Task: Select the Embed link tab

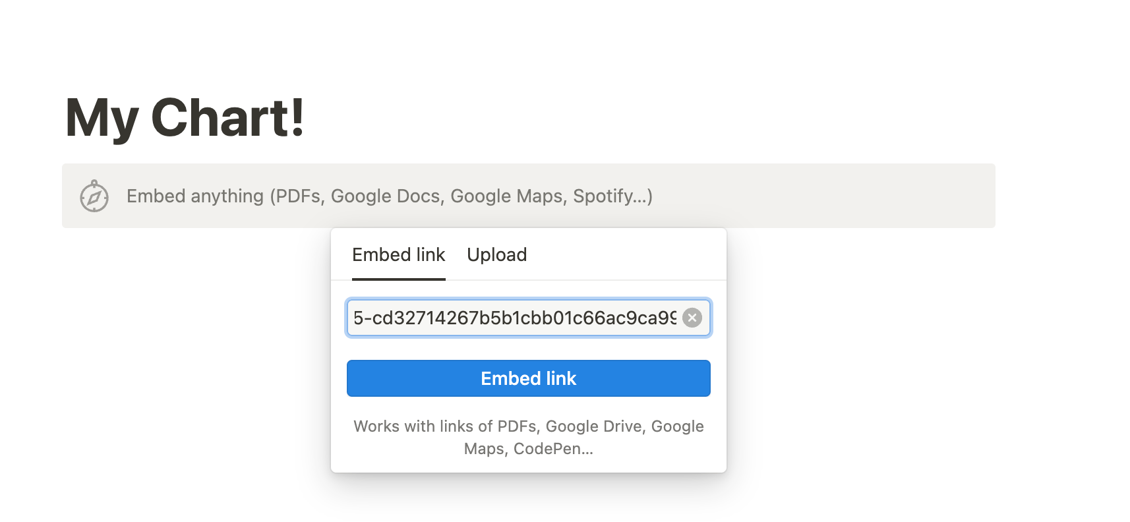Action: (x=399, y=255)
